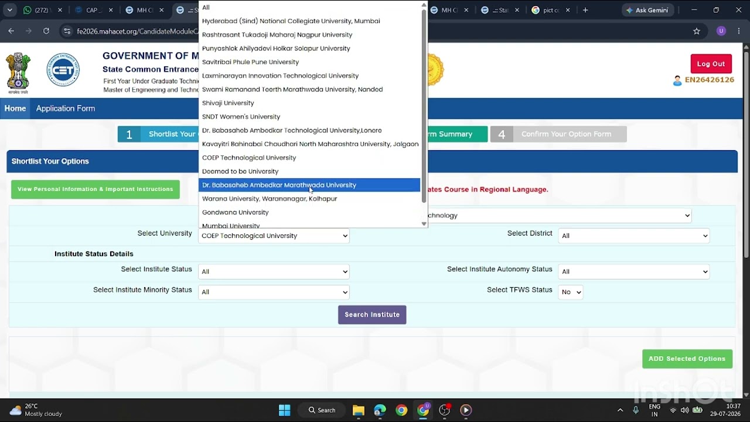The width and height of the screenshot is (750, 422).
Task: Pick Dr. Babasaheb Ambedkar Marathwada University
Action: point(309,185)
